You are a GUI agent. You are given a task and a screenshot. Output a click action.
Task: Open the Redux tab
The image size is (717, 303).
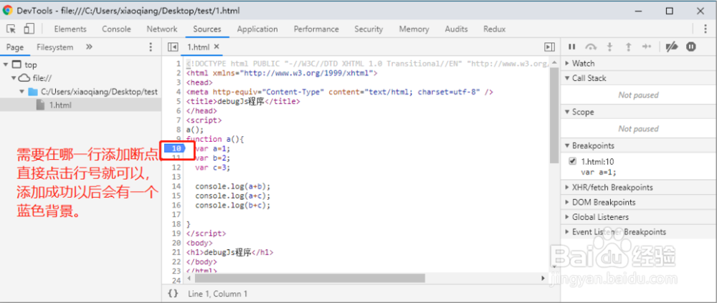(x=494, y=29)
